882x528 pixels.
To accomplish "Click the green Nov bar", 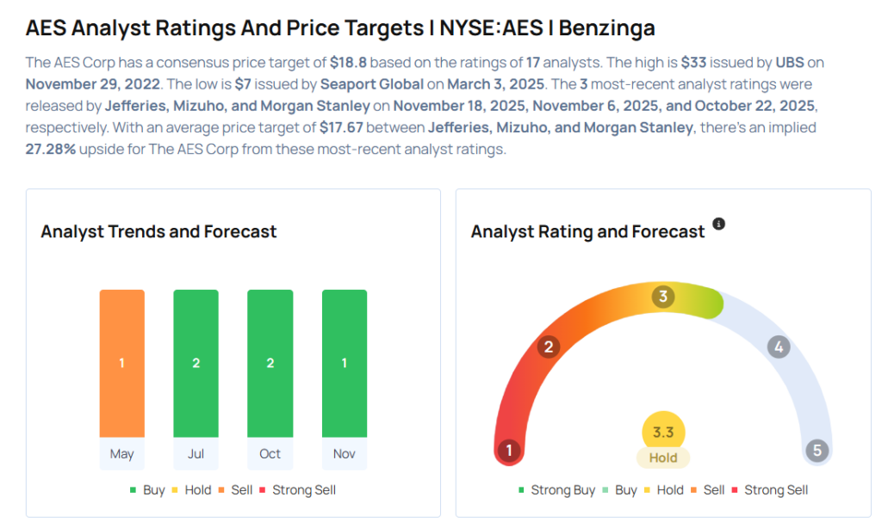I will (x=344, y=363).
